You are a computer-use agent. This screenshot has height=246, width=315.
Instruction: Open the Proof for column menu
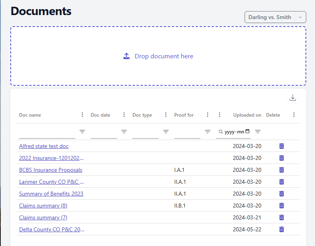point(208,115)
